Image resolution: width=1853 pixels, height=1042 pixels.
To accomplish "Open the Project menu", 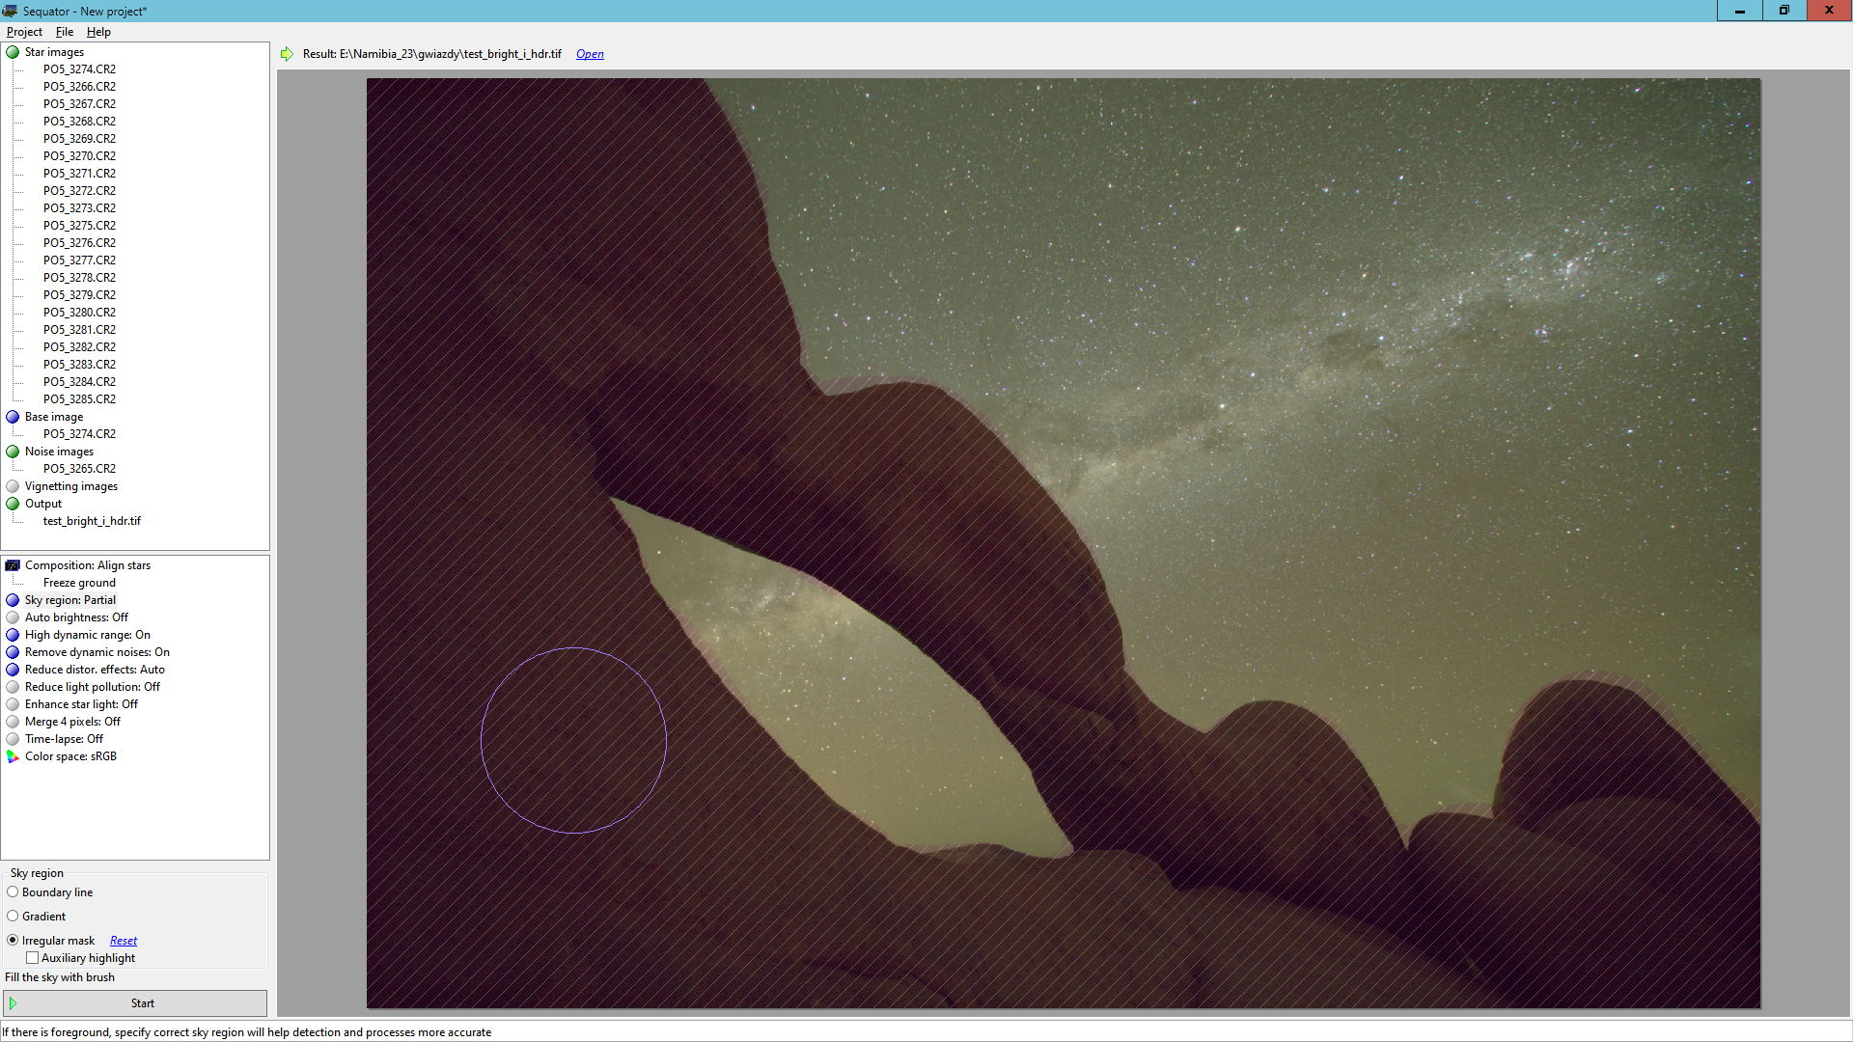I will pyautogui.click(x=24, y=32).
